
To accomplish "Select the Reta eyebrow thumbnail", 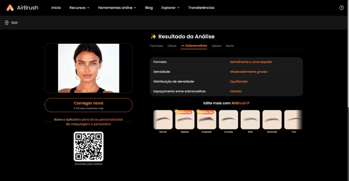I will [x=250, y=120].
